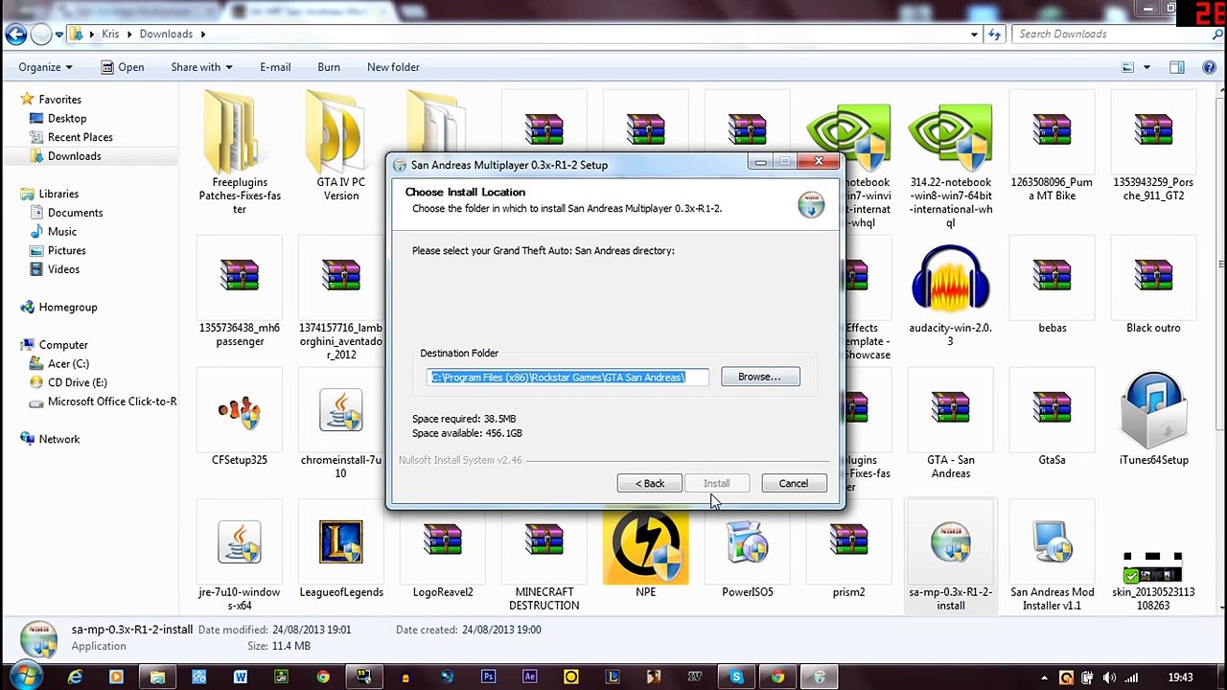This screenshot has height=690, width=1227.
Task: Select the jre-7u10-windows-x64 installer
Action: coord(240,557)
